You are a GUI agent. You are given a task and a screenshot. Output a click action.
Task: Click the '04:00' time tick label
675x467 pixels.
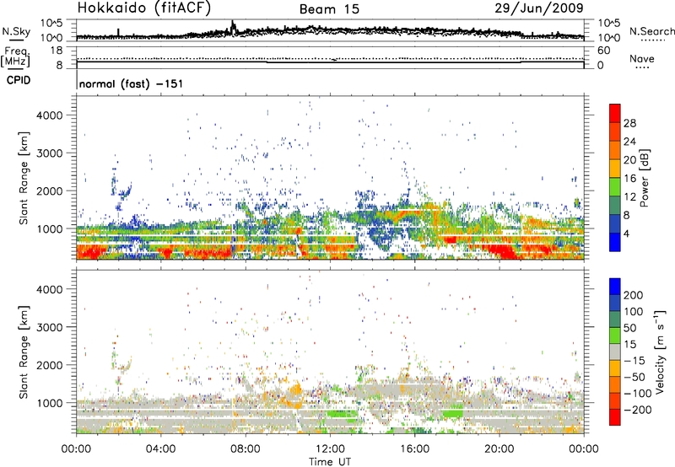161,449
